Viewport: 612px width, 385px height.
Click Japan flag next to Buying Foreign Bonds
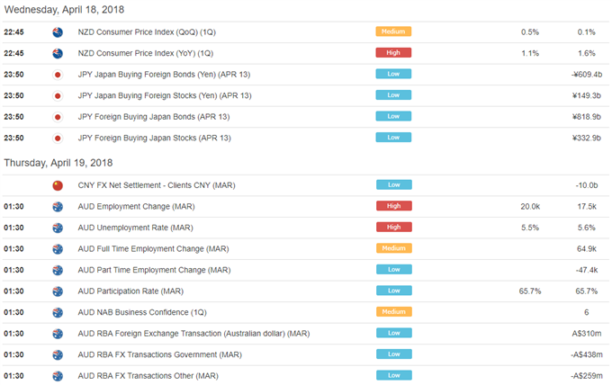point(58,75)
